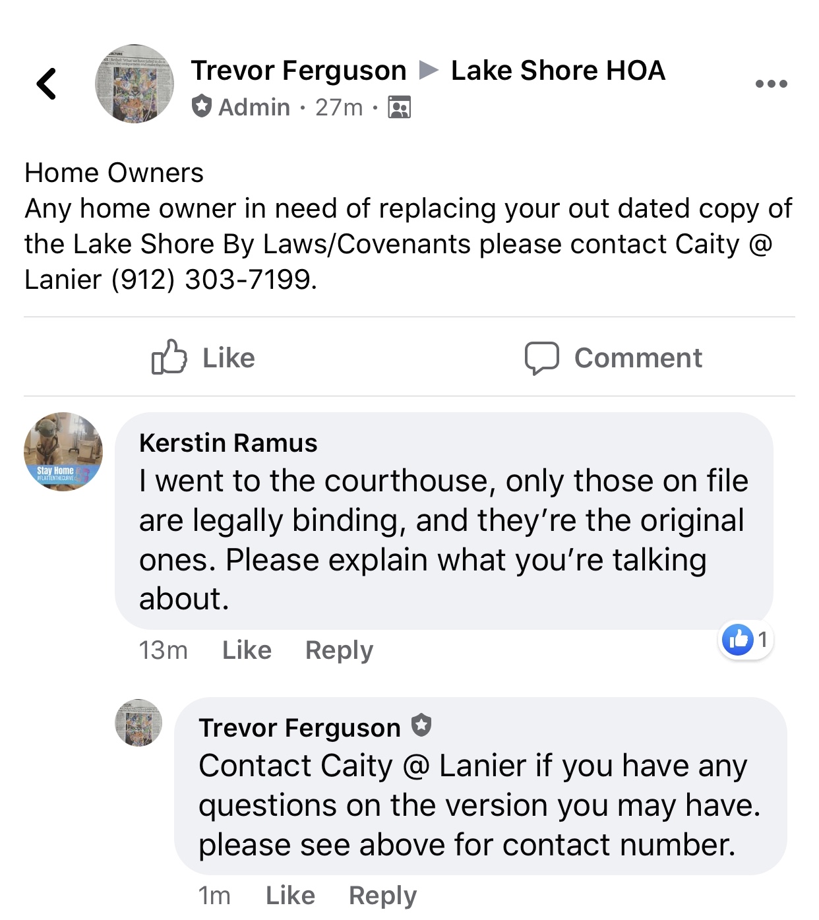Reply to Kerstin Ramus's comment
This screenshot has width=819, height=920.
[x=339, y=650]
